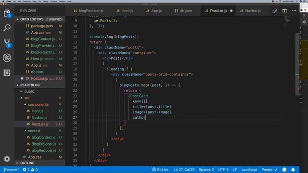
Task: Select unsaved PostList.js in Open Editors
Action: tap(40, 78)
